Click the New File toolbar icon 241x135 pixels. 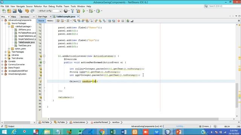tap(4, 11)
